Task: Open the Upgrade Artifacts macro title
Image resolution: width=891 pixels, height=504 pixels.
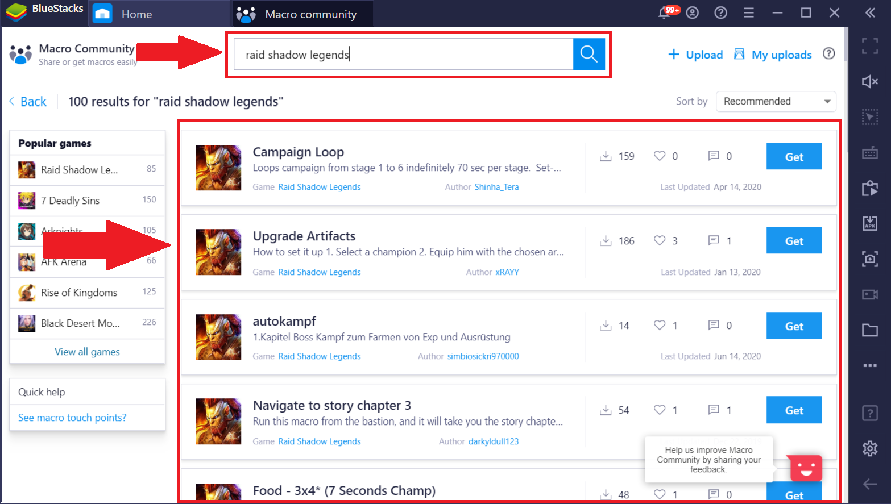Action: point(304,236)
